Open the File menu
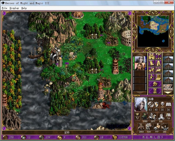Screen dimensions: 175x141 tap(5, 8)
